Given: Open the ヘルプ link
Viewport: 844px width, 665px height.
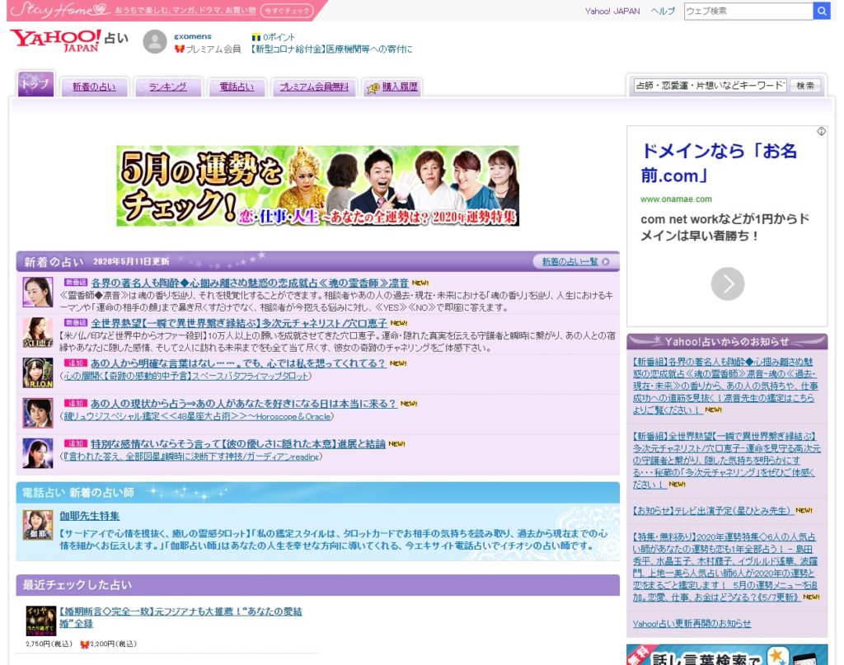Looking at the screenshot, I should pyautogui.click(x=663, y=11).
